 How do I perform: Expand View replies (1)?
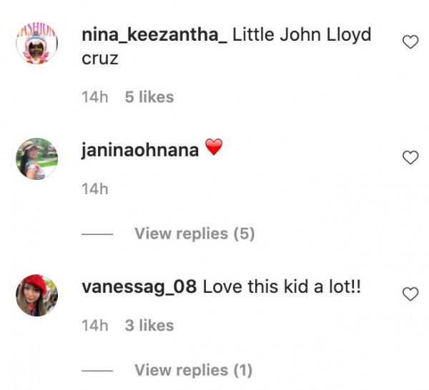tap(193, 370)
